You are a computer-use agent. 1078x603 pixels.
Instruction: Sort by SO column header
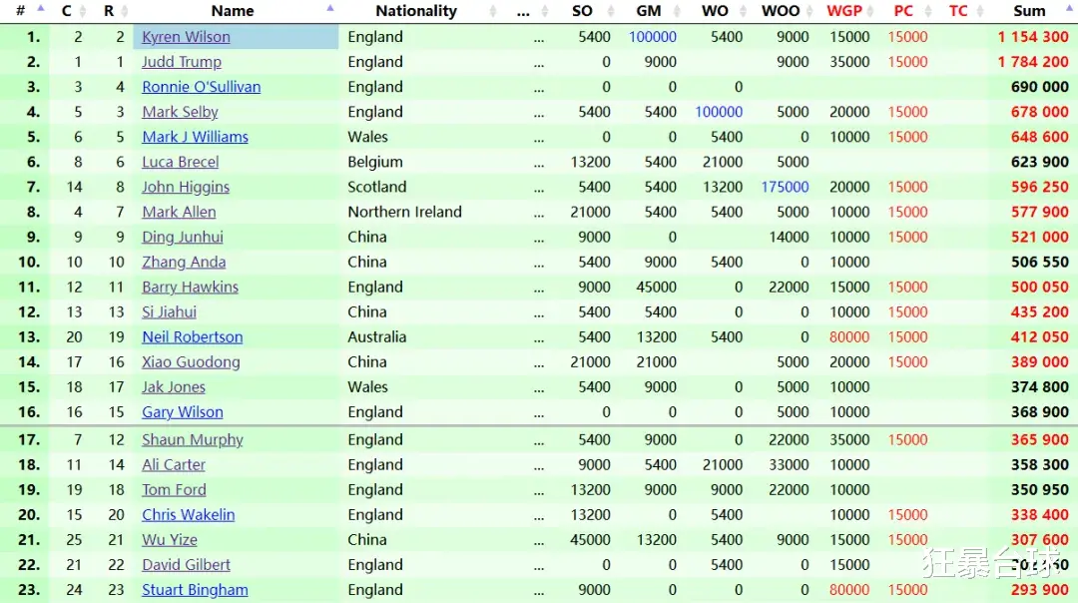pyautogui.click(x=582, y=11)
